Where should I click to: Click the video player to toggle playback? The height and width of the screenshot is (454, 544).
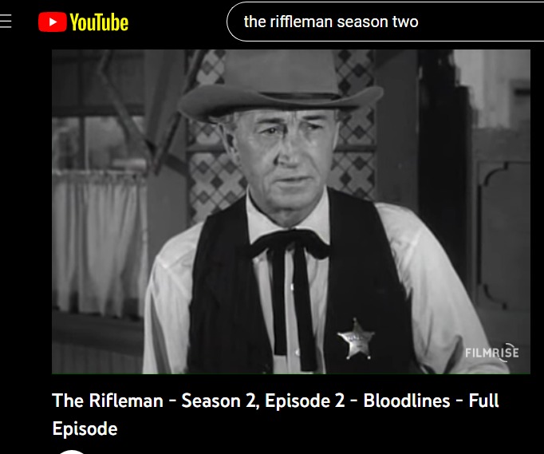pyautogui.click(x=290, y=211)
